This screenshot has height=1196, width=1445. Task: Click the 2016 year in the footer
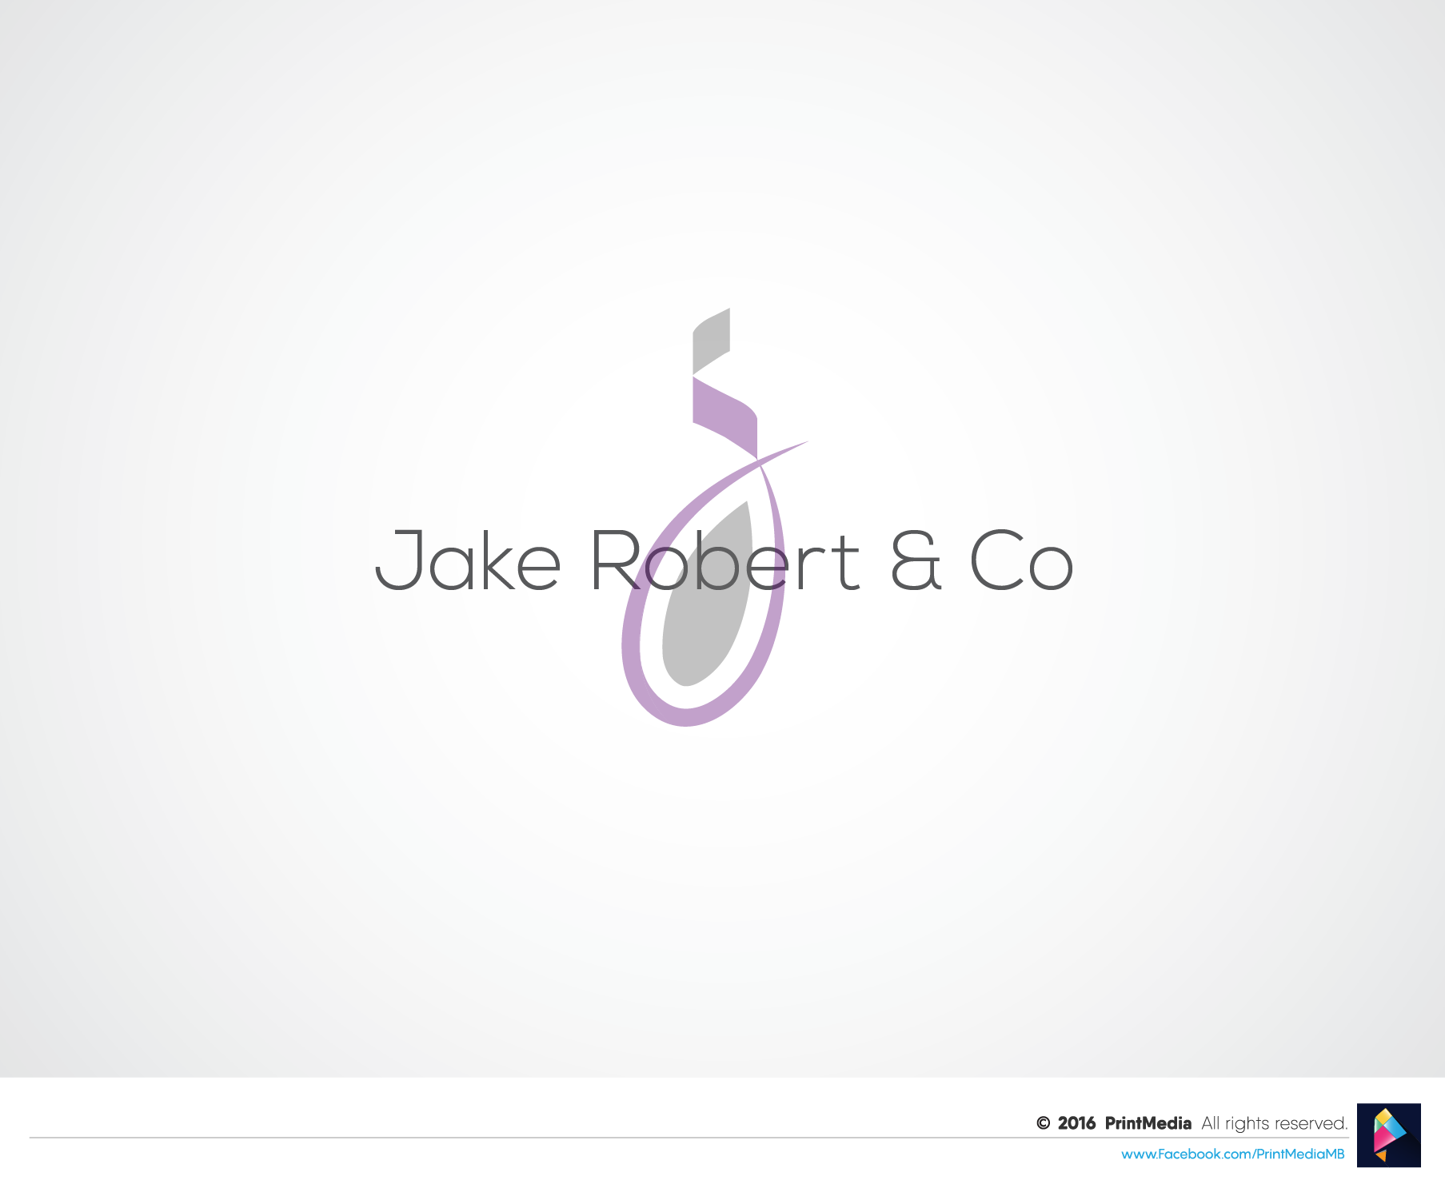tap(1076, 1123)
